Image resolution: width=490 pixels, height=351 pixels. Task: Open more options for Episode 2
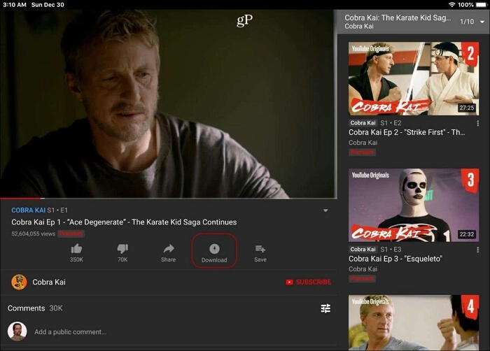point(478,123)
